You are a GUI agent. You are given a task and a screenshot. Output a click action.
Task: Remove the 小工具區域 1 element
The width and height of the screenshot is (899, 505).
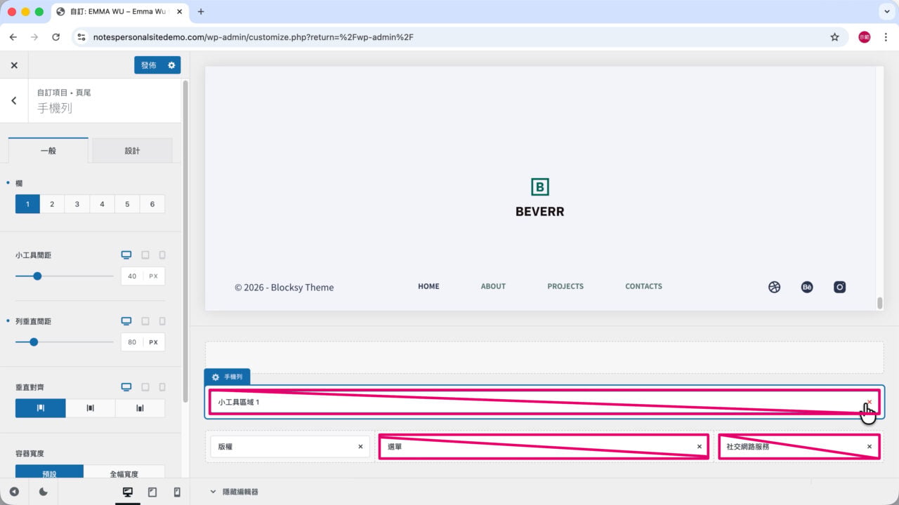[869, 402]
